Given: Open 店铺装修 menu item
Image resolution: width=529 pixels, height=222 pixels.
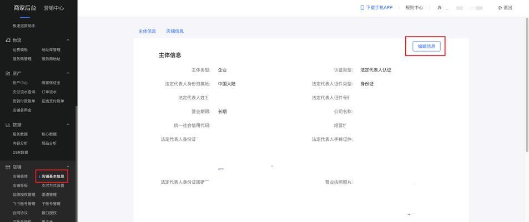Looking at the screenshot, I should pos(20,176).
